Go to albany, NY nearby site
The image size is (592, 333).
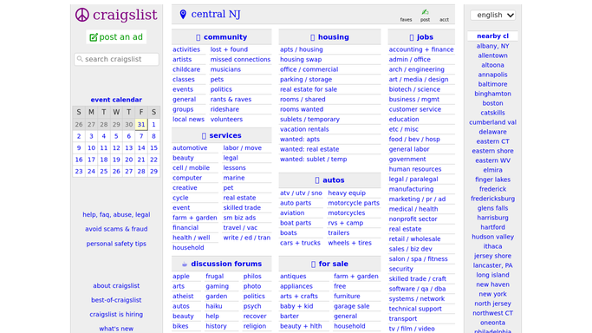[x=492, y=46]
